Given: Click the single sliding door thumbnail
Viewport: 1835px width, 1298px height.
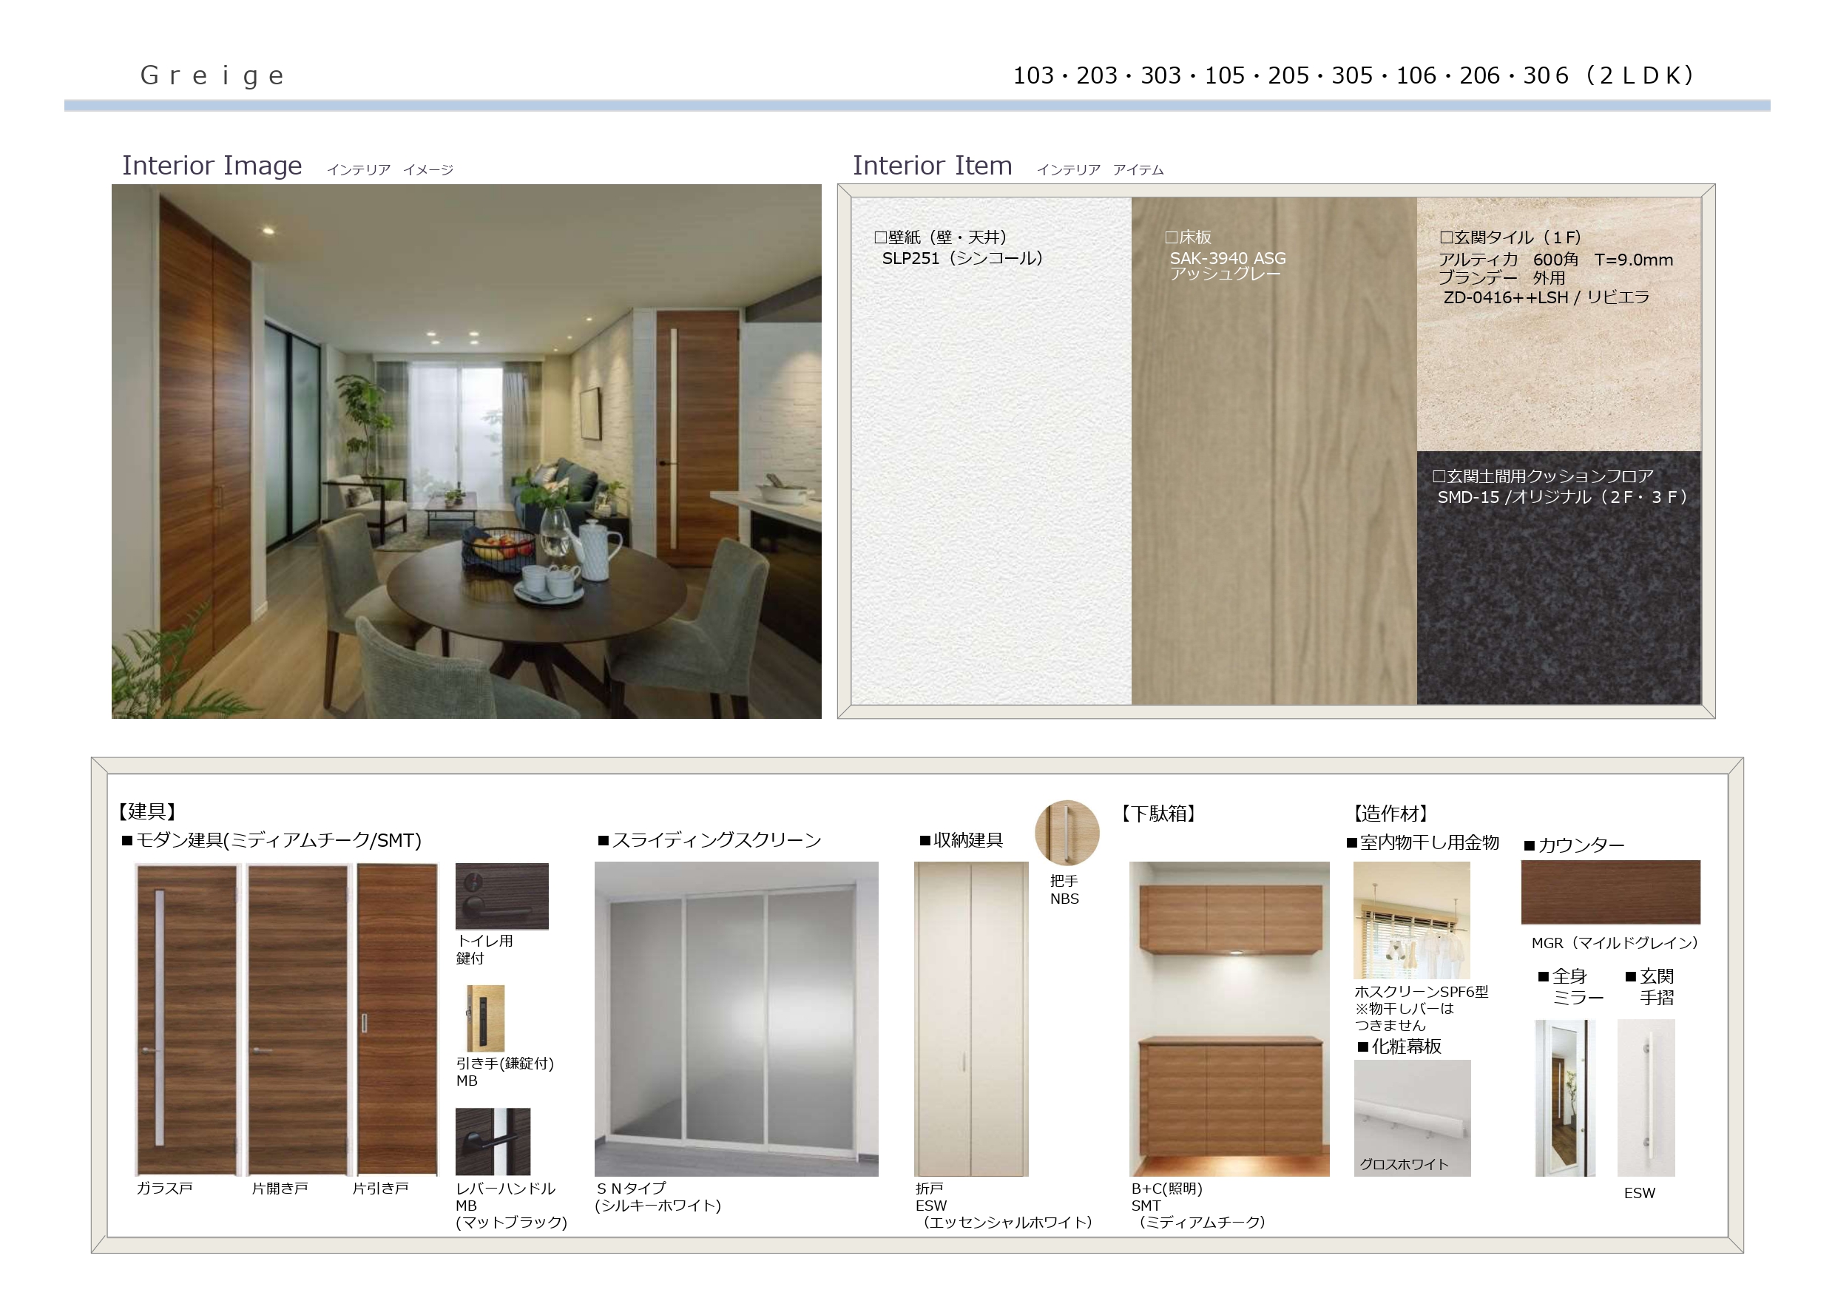Looking at the screenshot, I should tap(396, 1019).
